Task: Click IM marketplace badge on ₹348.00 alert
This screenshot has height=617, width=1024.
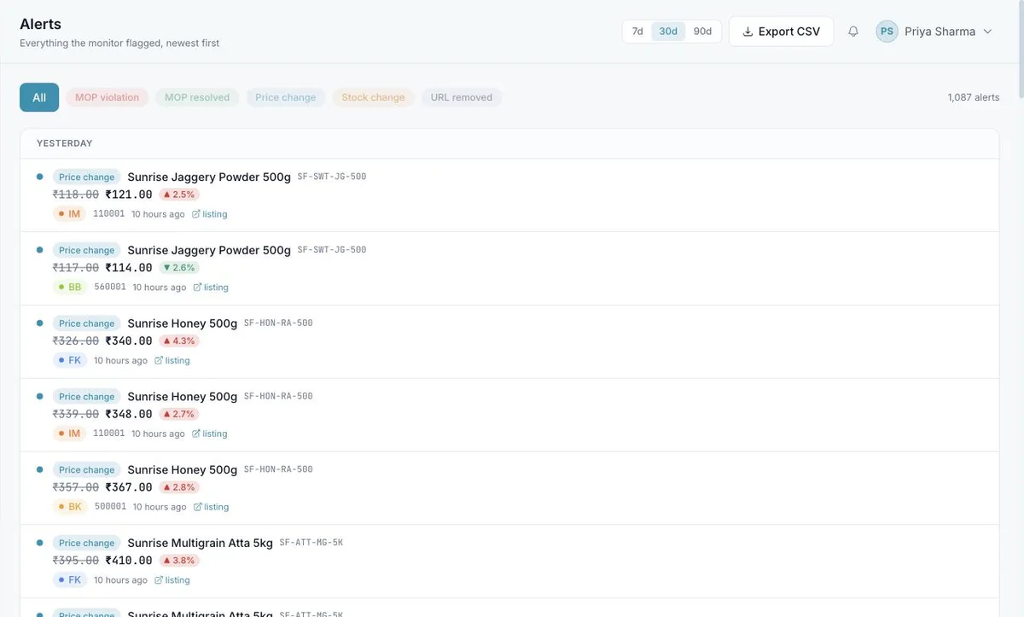Action: point(69,434)
